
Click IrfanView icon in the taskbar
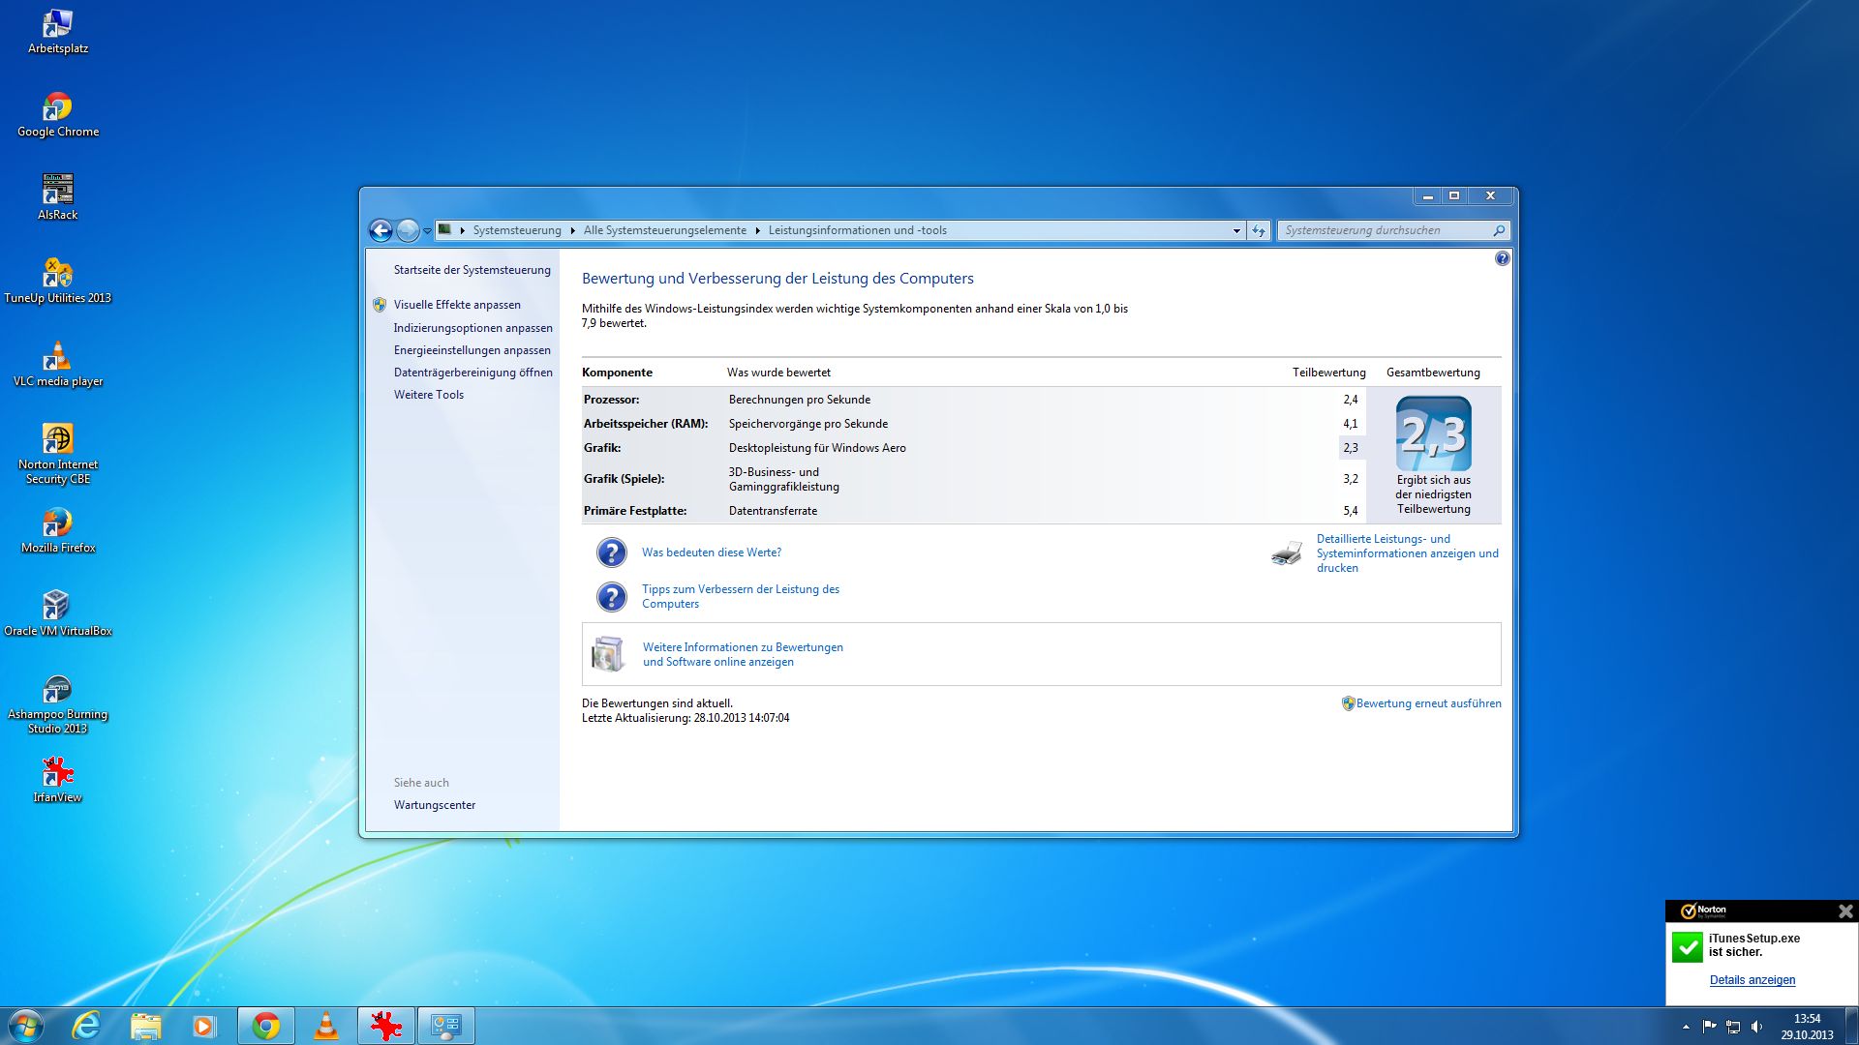pos(386,1026)
